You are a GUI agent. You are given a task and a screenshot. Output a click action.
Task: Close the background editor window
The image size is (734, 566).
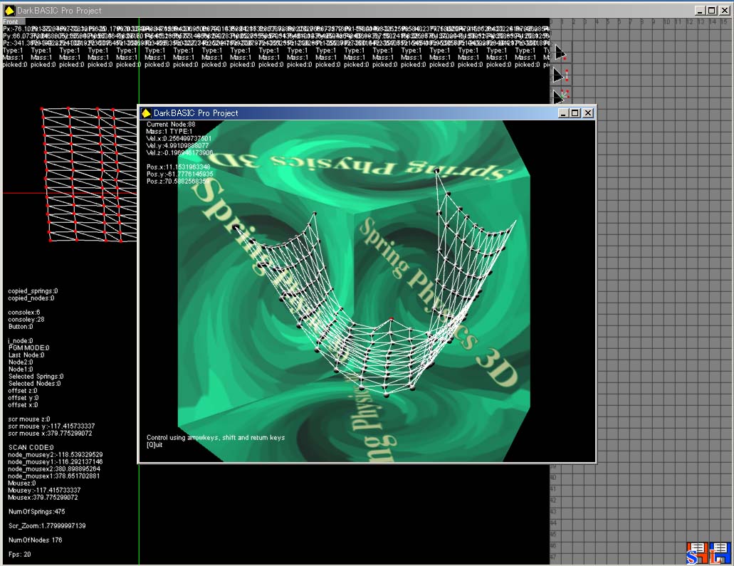(x=724, y=11)
